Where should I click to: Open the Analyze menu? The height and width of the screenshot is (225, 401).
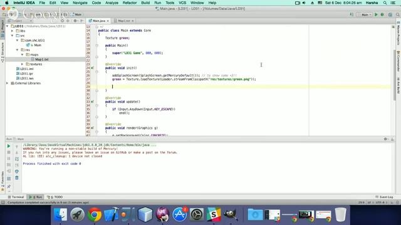point(112,2)
